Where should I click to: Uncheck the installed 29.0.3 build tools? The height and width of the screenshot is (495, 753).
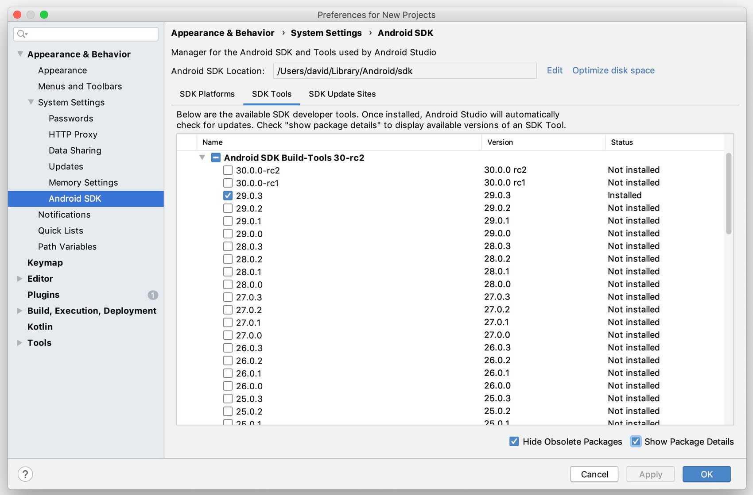pyautogui.click(x=228, y=196)
